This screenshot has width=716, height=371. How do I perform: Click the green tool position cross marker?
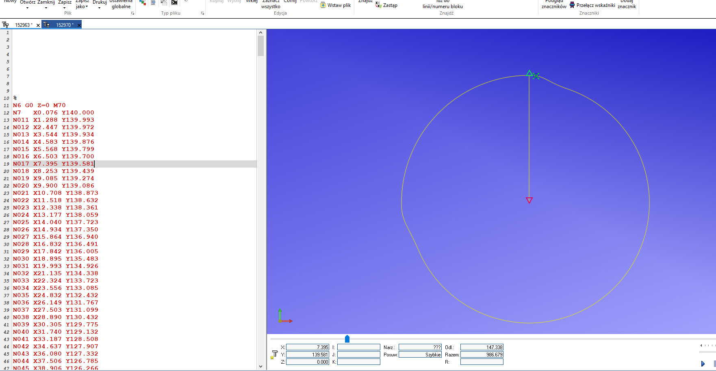(536, 75)
